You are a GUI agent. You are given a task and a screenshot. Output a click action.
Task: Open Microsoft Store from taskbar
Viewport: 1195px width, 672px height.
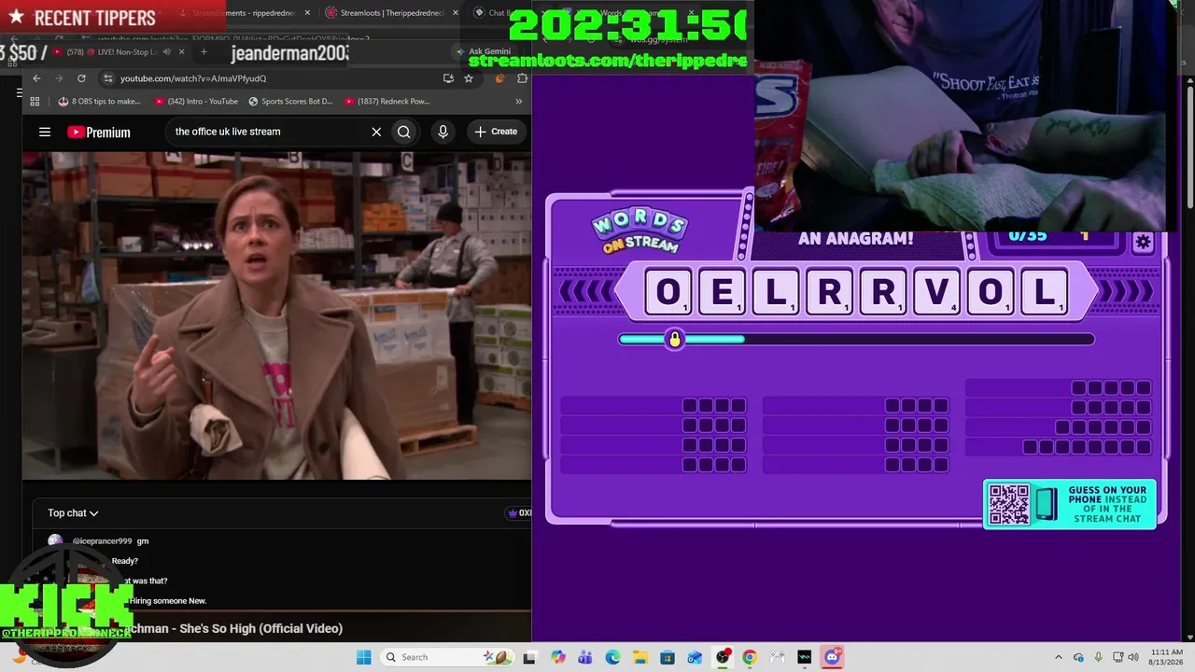tap(668, 657)
